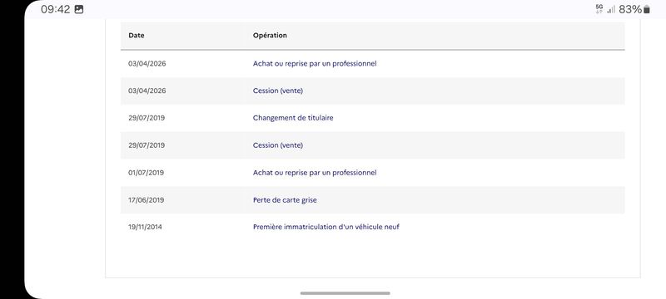Tap the battery icon showing 83%
The height and width of the screenshot is (299, 666).
647,10
